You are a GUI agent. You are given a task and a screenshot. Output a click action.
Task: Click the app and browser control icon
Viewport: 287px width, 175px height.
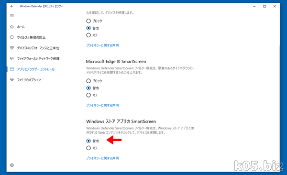(12, 69)
